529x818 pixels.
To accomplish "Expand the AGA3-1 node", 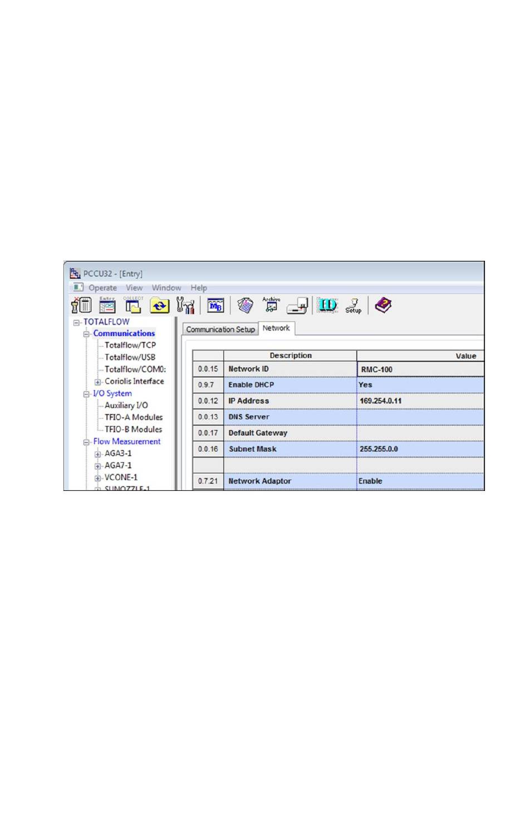I will (x=98, y=454).
